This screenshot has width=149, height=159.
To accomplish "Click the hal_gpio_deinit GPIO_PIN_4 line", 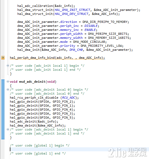I will pyautogui.click(x=42, y=110).
